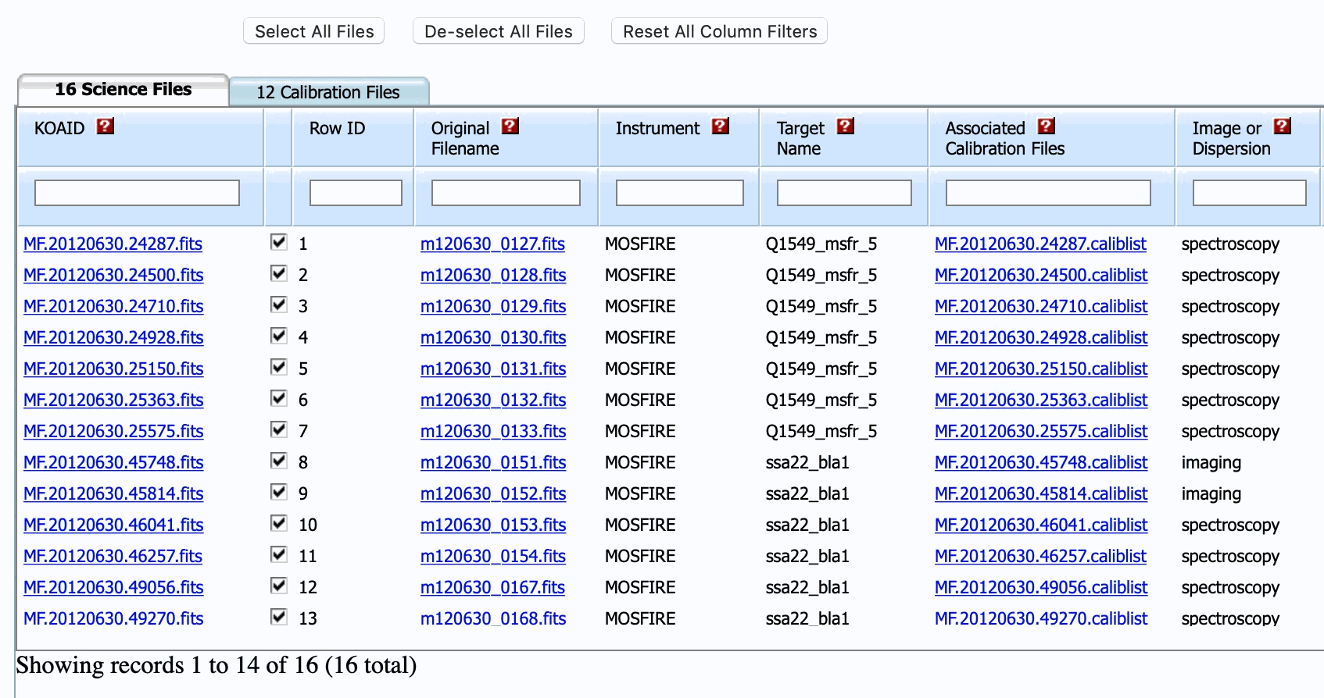Click Reset All Column Filters button
The height and width of the screenshot is (698, 1324).
tap(719, 31)
